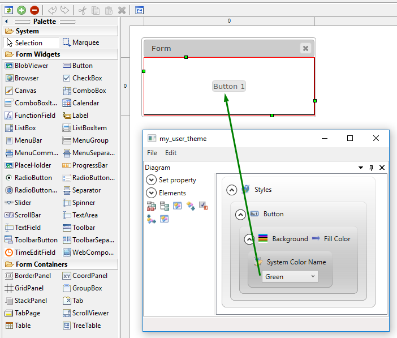
Task: Click the Marquee selection tool
Action: point(85,42)
